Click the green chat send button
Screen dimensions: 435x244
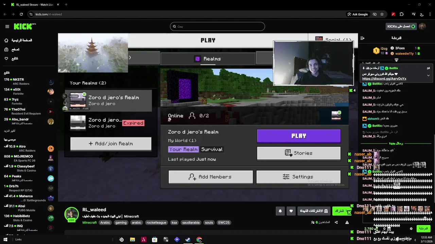[x=423, y=229]
